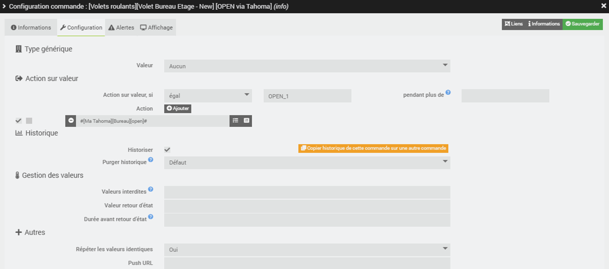Click the Ajouter action button
Image resolution: width=609 pixels, height=269 pixels.
click(178, 109)
